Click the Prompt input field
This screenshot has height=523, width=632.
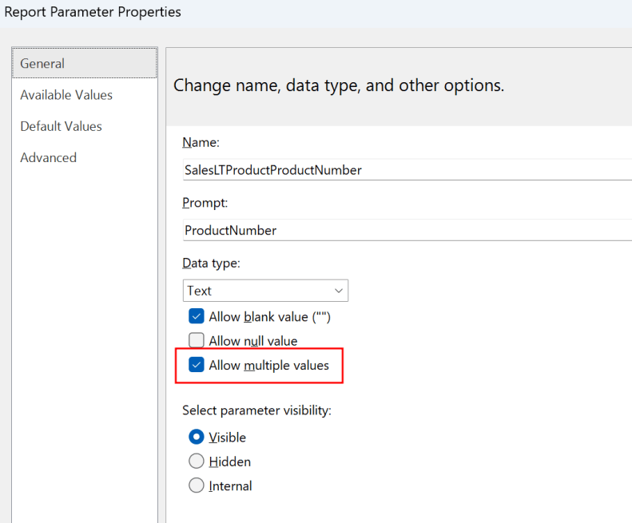tap(407, 230)
